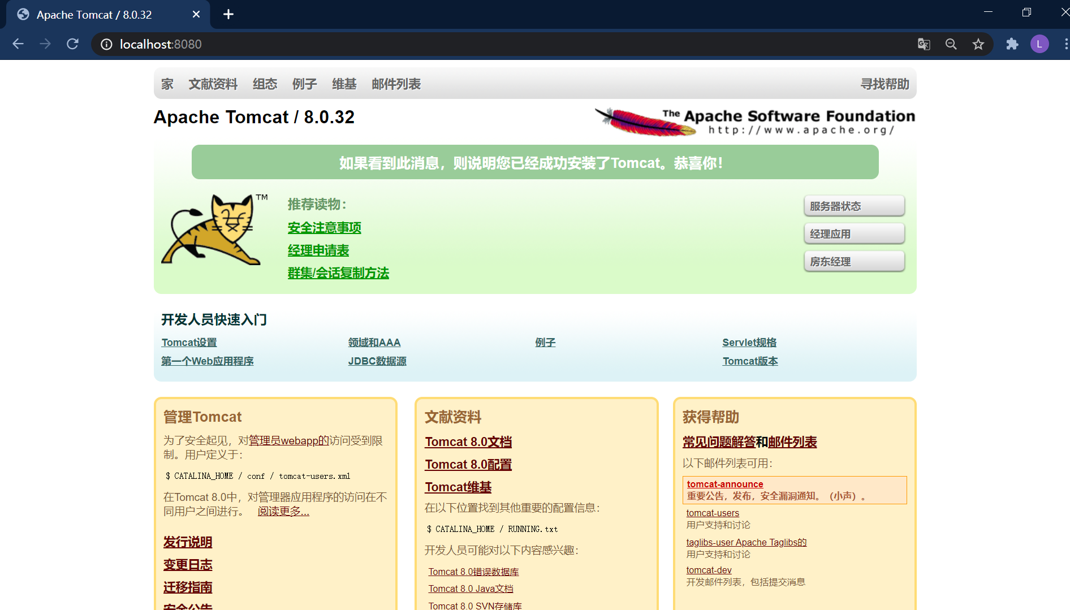
Task: Click the Google Translate icon in the address bar
Action: [924, 44]
